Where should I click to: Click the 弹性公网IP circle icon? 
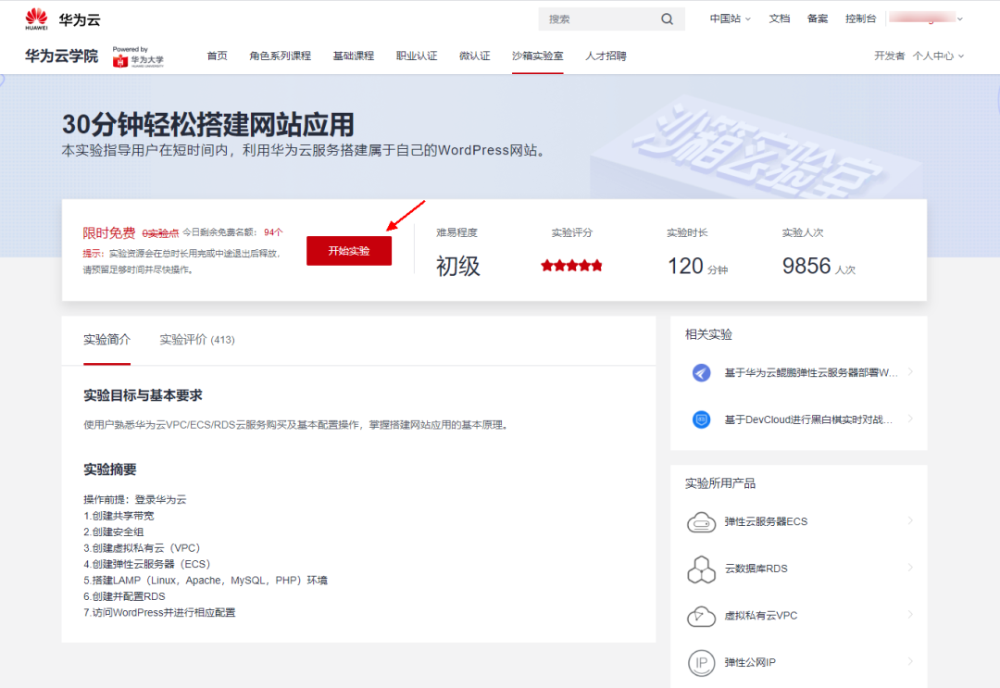[702, 662]
